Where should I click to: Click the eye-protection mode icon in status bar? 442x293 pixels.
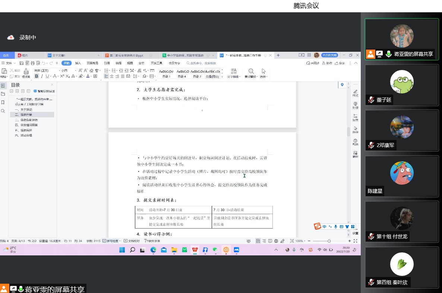(249, 241)
